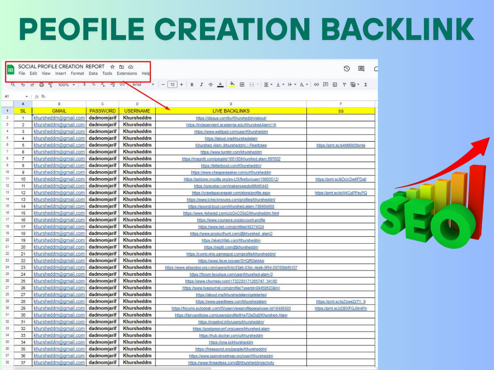This screenshot has width=494, height=370.
Task: Open the wattpad.com user backlink
Action: [231, 132]
